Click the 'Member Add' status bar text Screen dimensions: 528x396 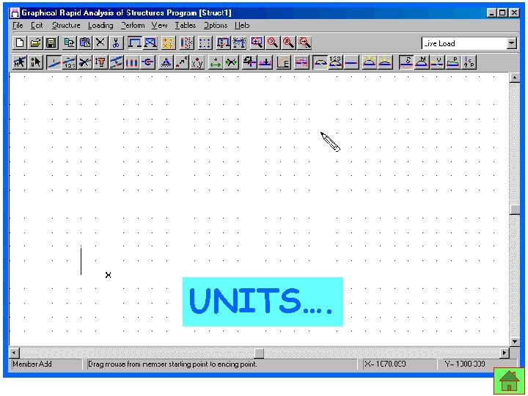click(x=32, y=364)
